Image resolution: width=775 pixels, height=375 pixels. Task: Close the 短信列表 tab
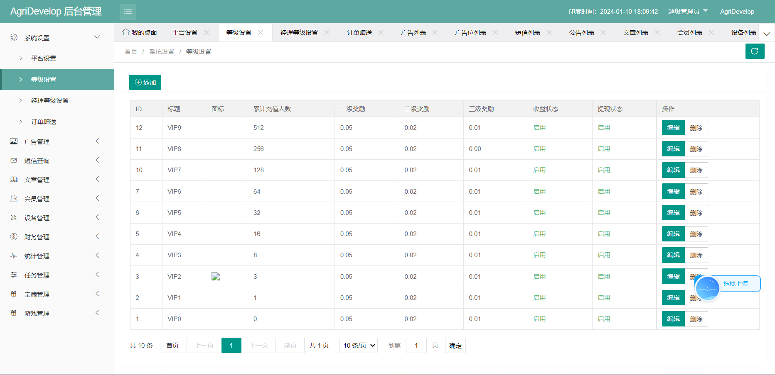point(549,32)
